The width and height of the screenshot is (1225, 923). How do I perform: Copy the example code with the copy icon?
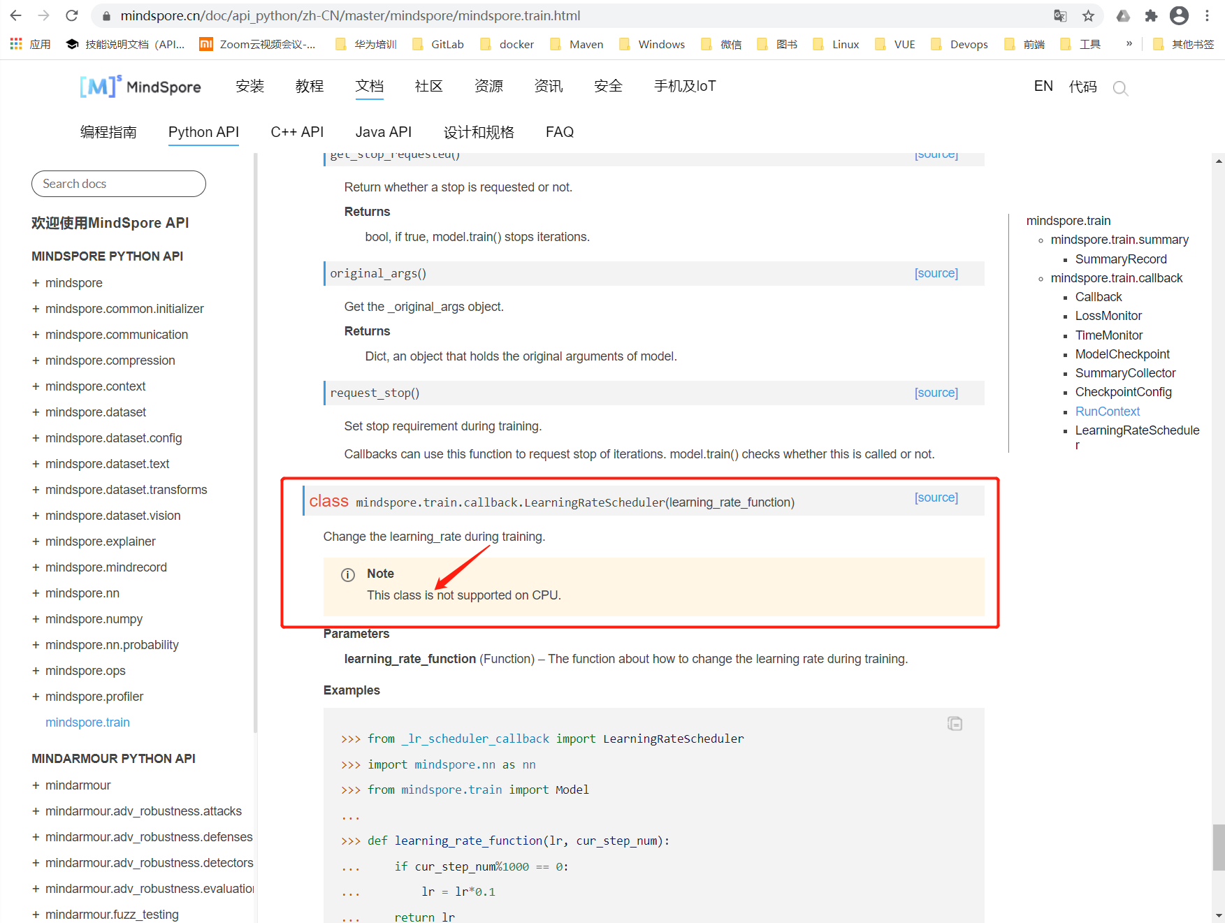pyautogui.click(x=955, y=724)
